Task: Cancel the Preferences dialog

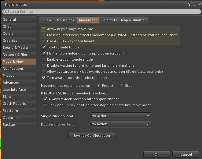Action: tap(186, 154)
